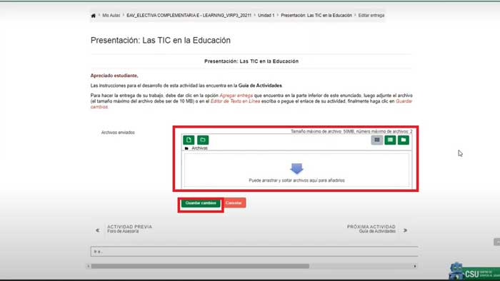Switch file view to folder tree

point(404,140)
